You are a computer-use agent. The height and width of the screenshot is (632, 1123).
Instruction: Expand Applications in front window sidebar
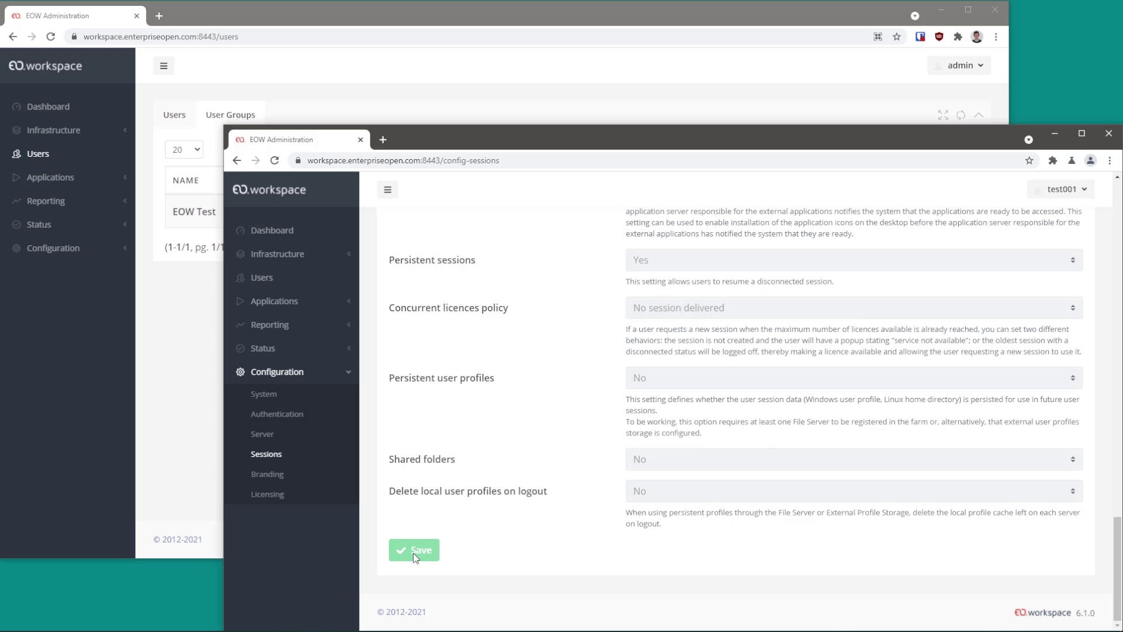click(291, 301)
